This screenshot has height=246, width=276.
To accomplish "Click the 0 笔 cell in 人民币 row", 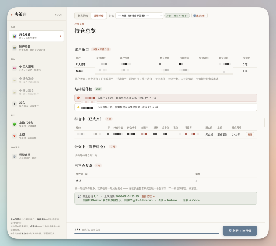I will pos(245,65).
